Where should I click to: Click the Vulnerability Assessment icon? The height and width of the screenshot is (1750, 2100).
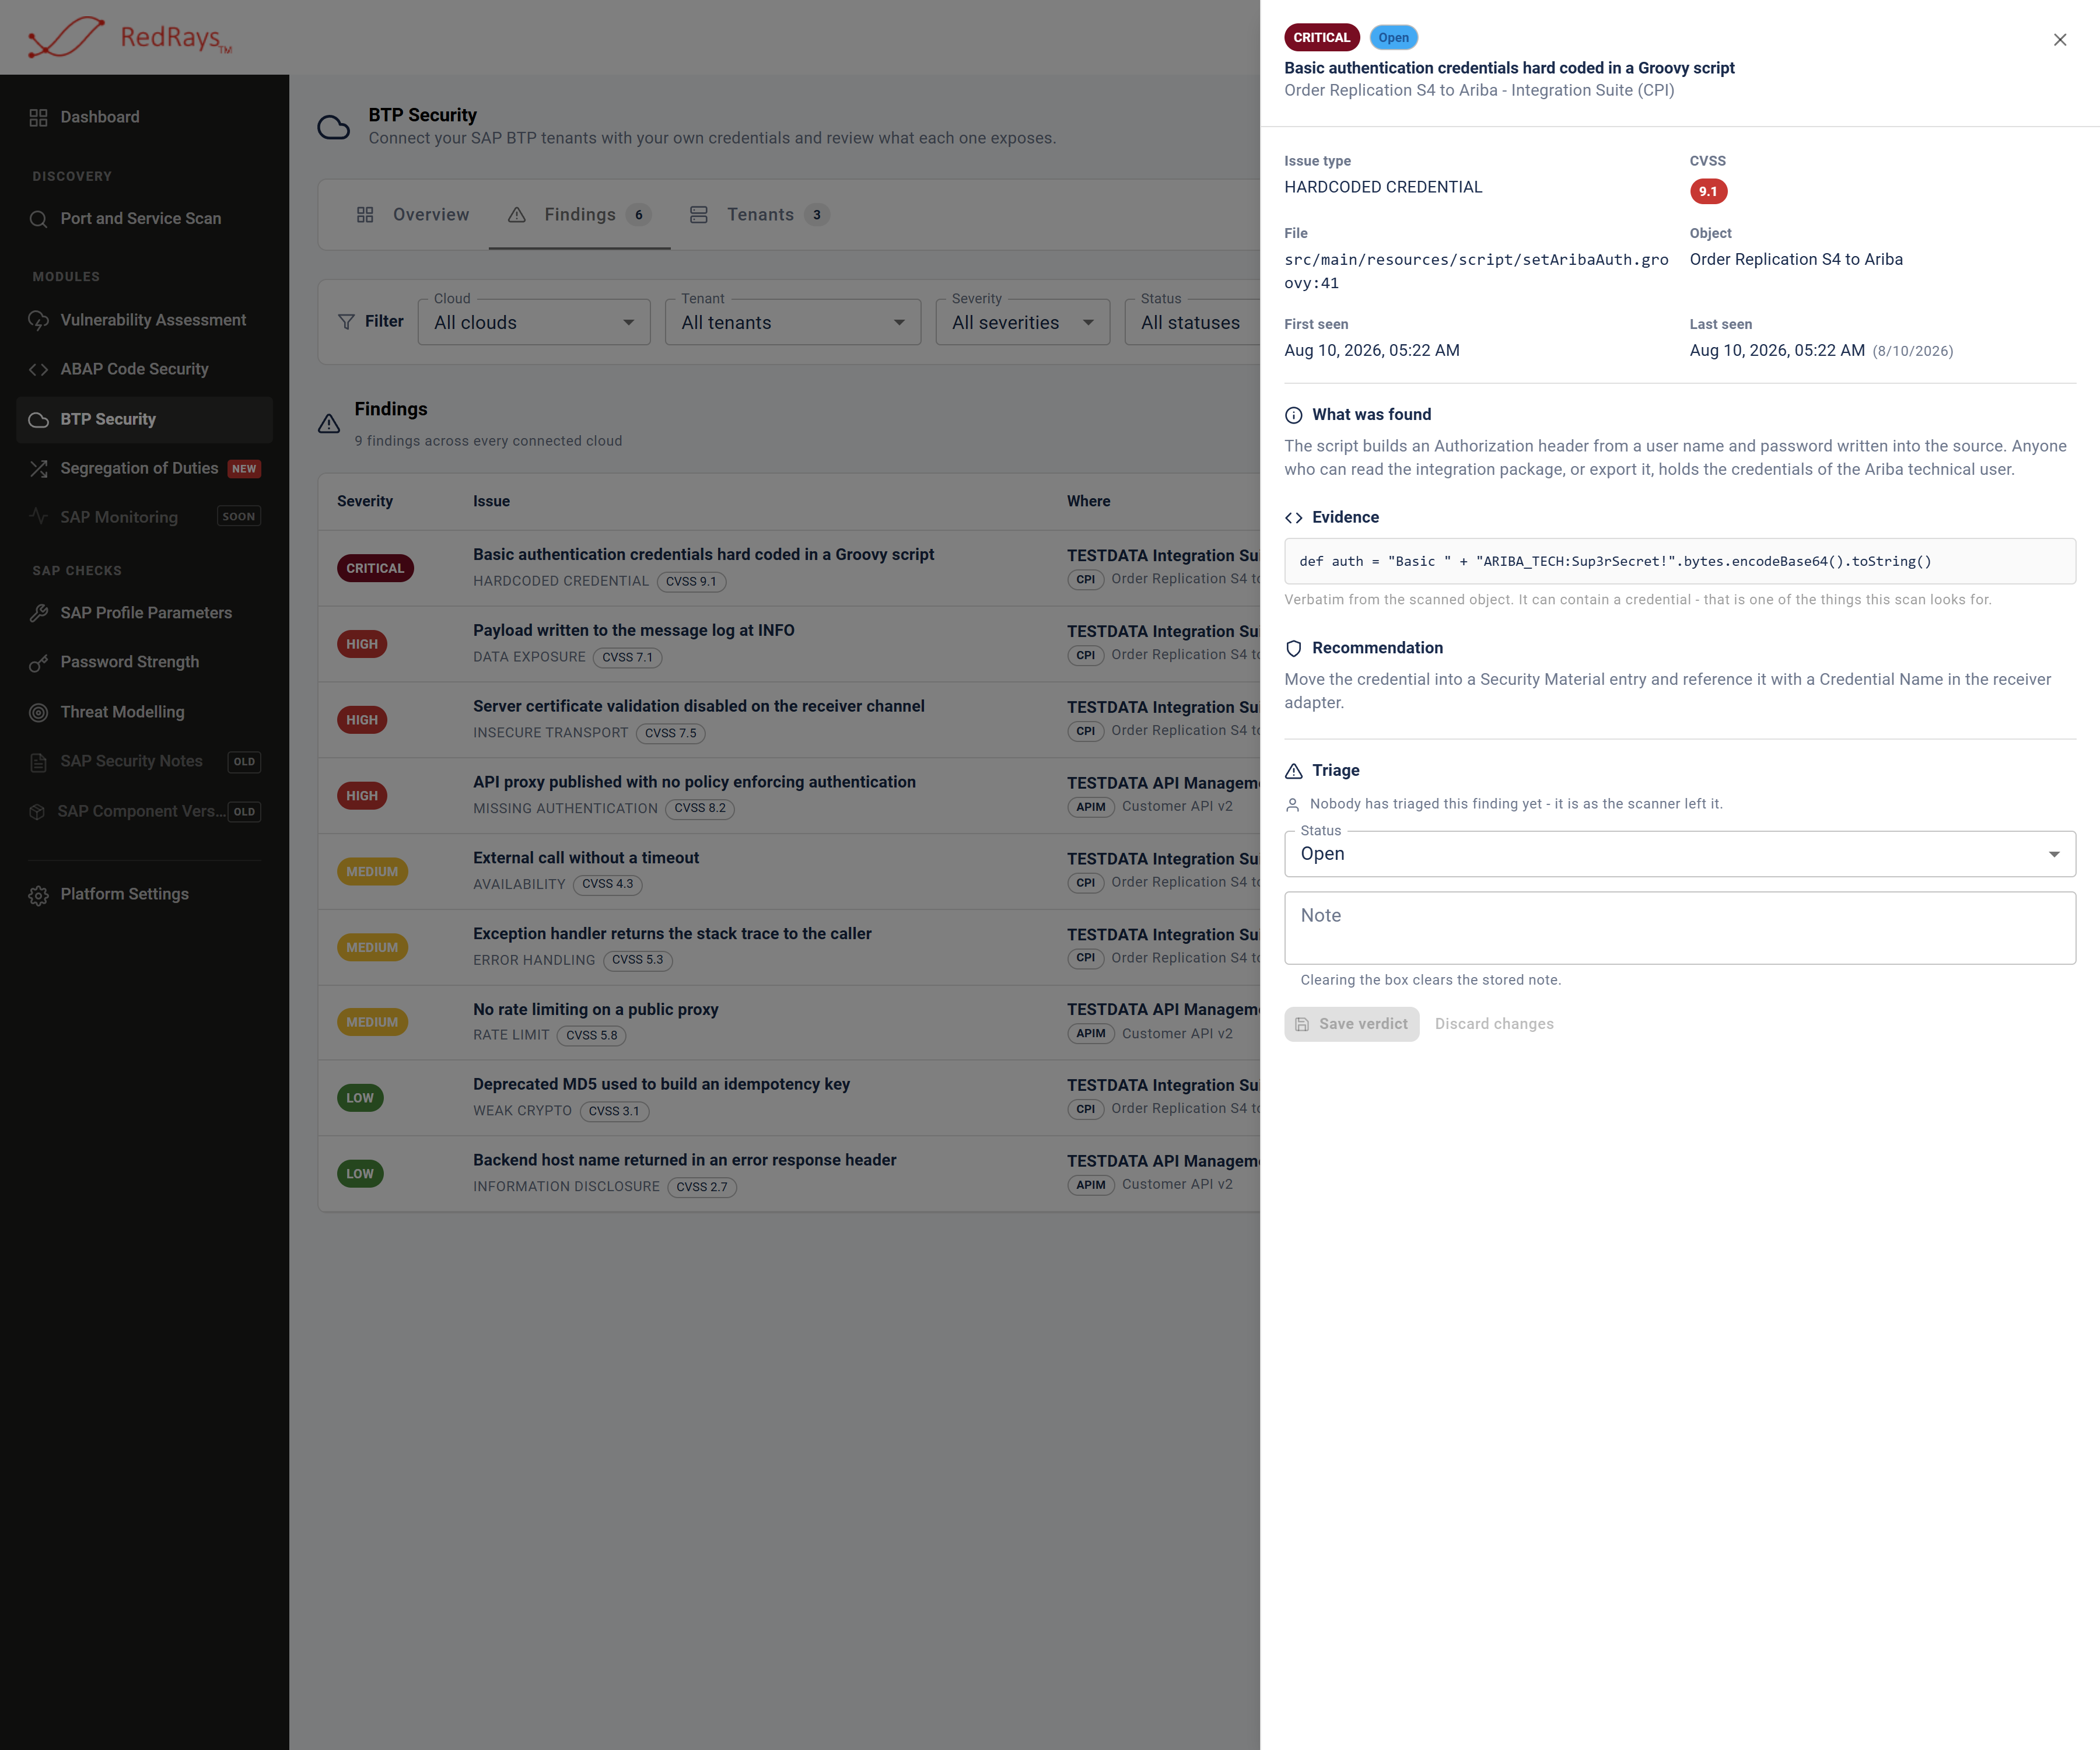(39, 320)
